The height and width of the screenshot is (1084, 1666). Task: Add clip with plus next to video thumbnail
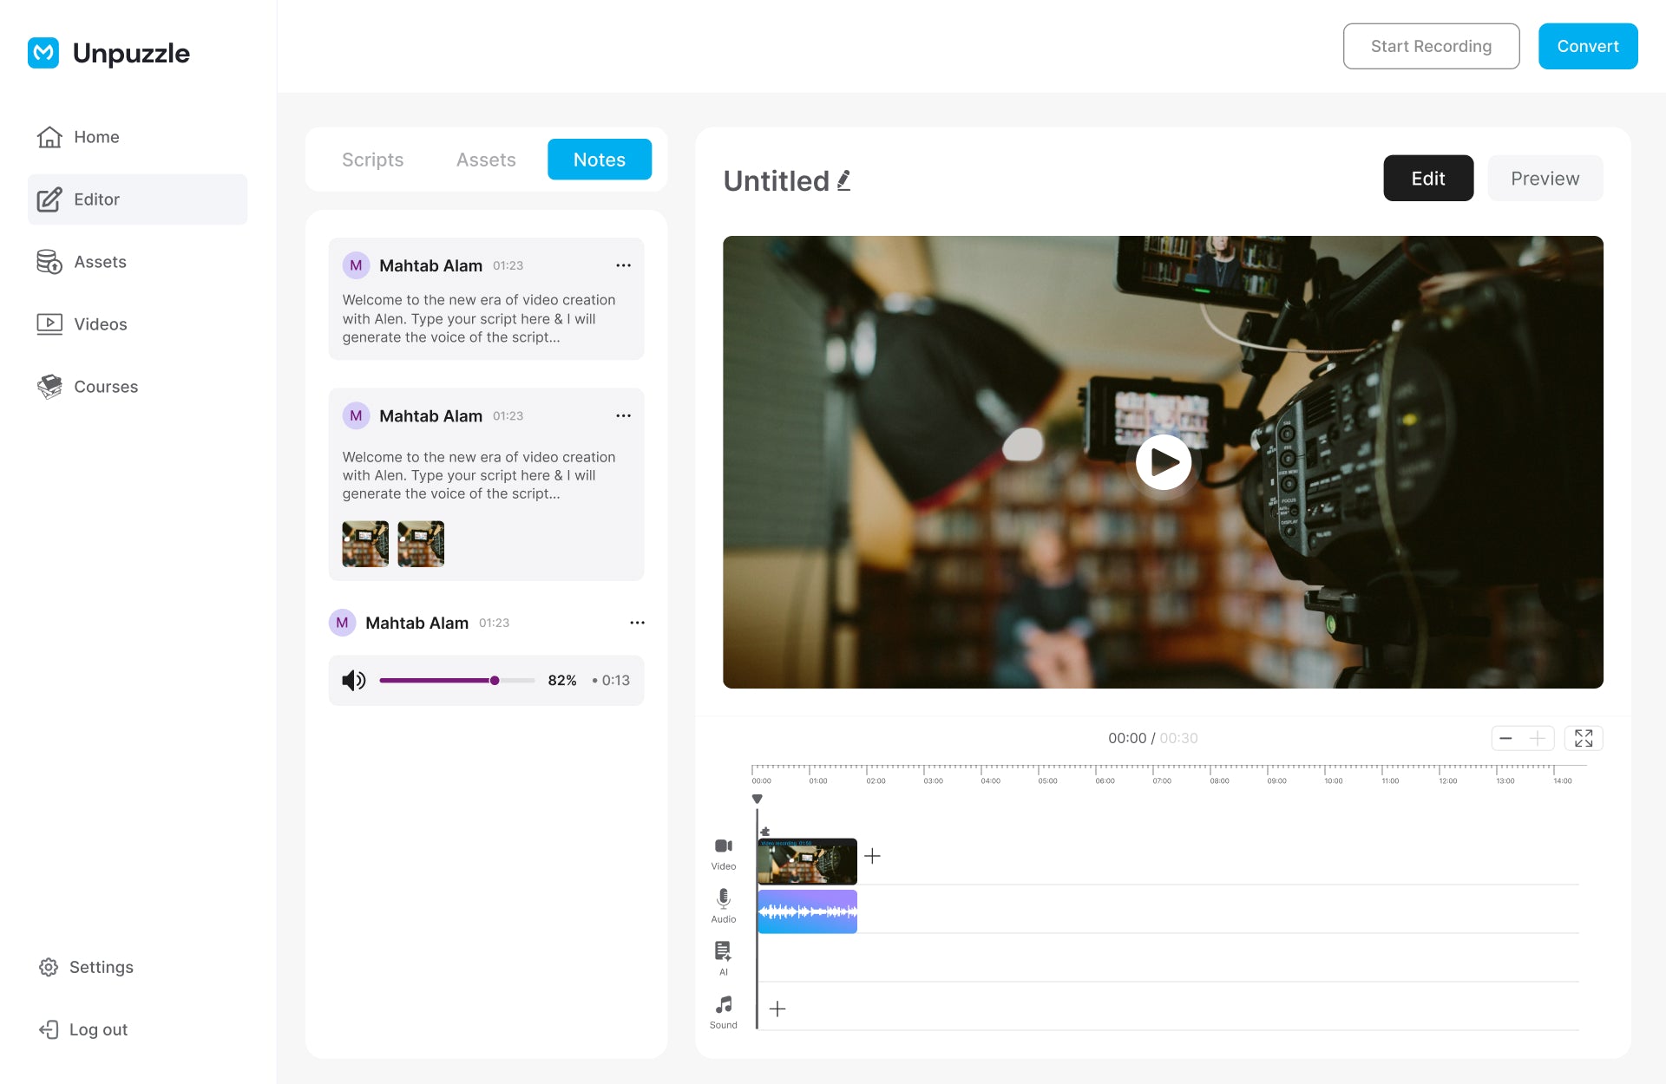pos(872,856)
